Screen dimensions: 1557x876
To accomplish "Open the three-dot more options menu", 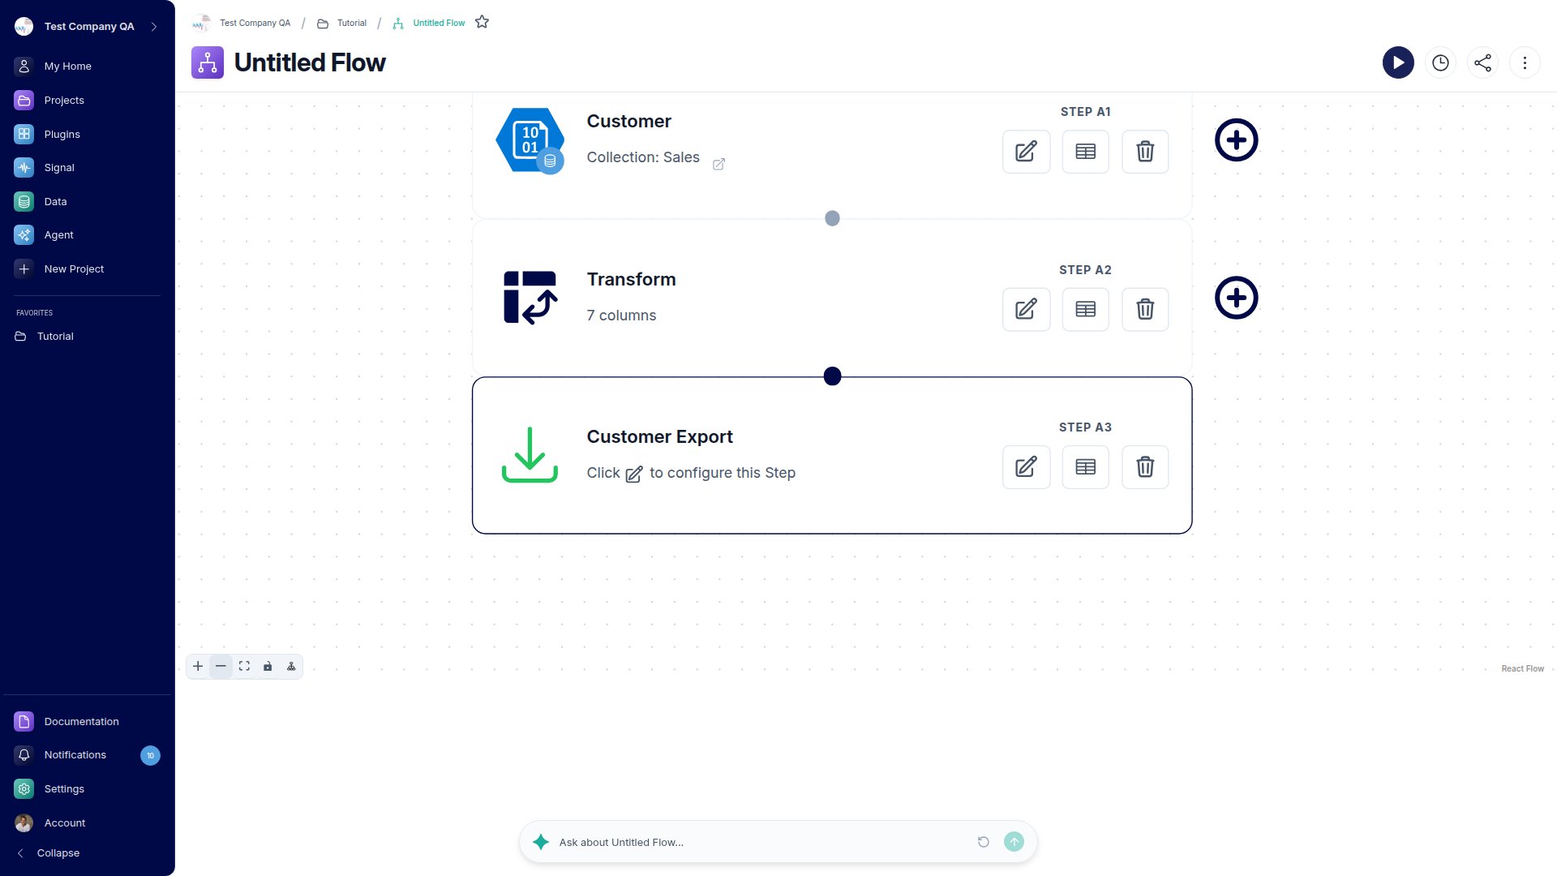I will click(x=1525, y=62).
